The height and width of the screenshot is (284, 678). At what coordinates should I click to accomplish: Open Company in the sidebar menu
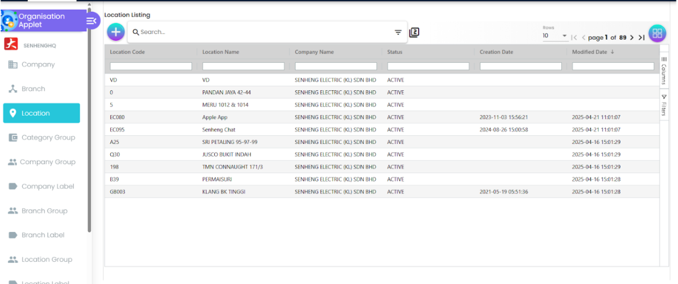point(38,65)
